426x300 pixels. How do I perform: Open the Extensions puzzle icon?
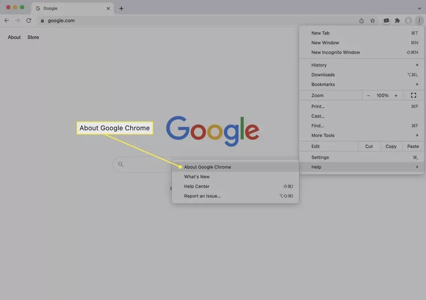(397, 20)
